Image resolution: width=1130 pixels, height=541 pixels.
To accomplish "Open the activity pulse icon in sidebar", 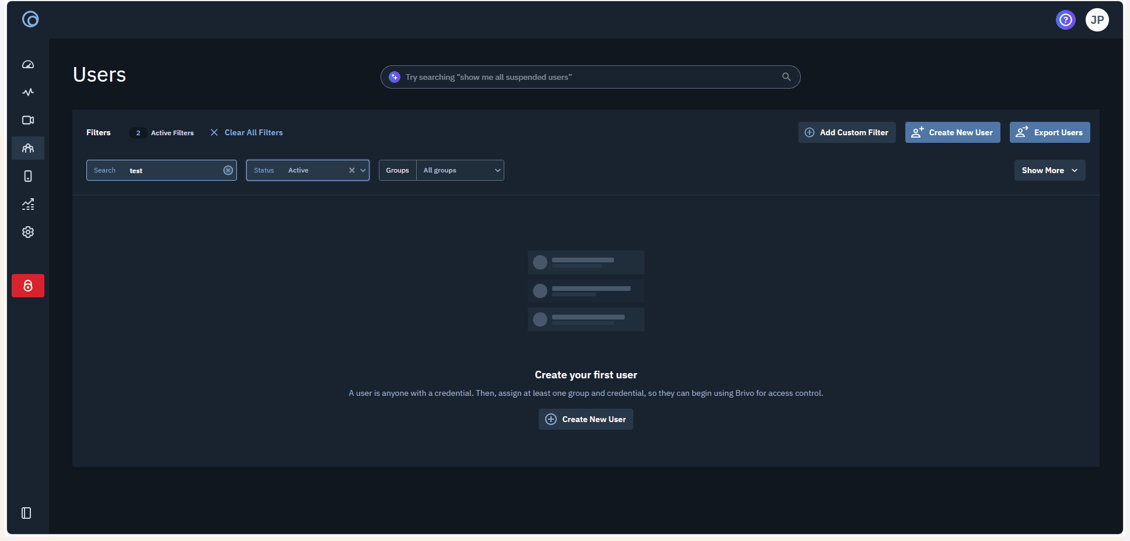I will pos(28,92).
